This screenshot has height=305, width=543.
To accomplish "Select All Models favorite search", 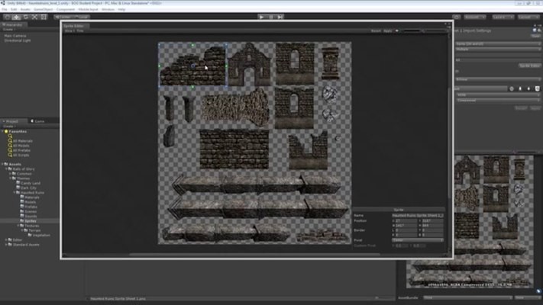I will pos(21,146).
